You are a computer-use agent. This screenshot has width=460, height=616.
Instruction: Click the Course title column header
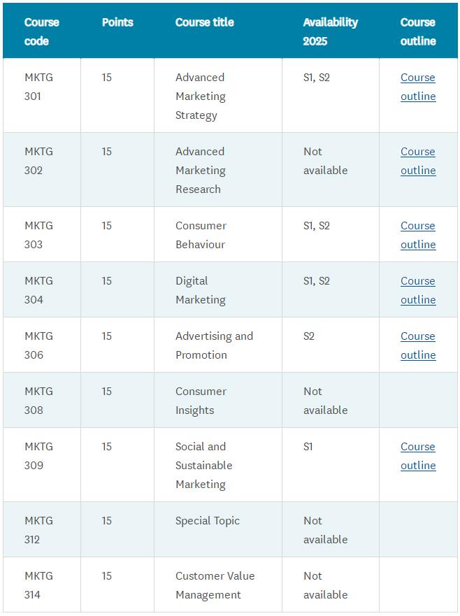tap(204, 22)
